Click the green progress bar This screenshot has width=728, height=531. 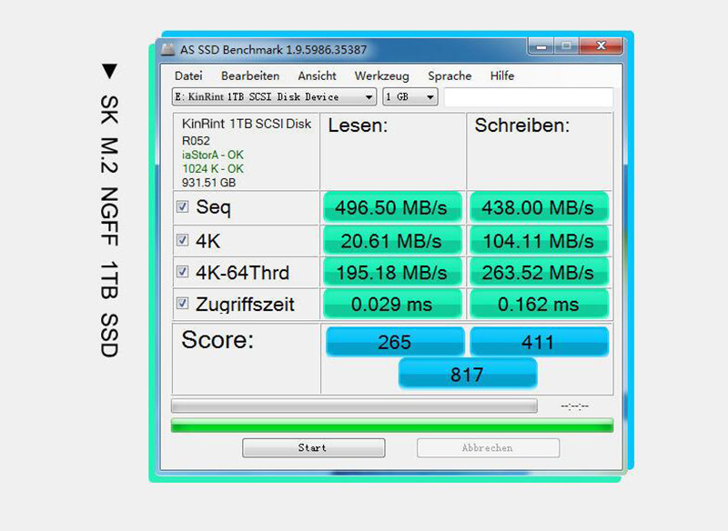tap(391, 426)
